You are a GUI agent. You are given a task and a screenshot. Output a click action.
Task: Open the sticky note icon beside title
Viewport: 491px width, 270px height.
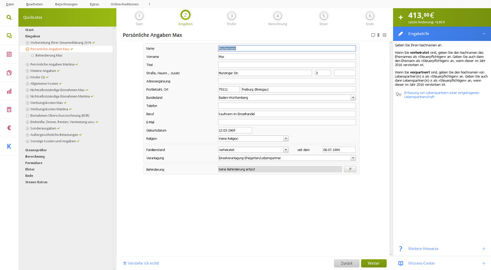(373, 35)
